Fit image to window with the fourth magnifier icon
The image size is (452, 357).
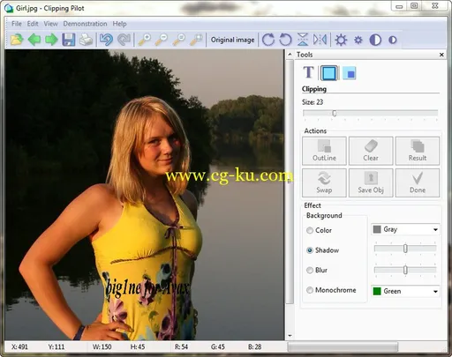[196, 40]
